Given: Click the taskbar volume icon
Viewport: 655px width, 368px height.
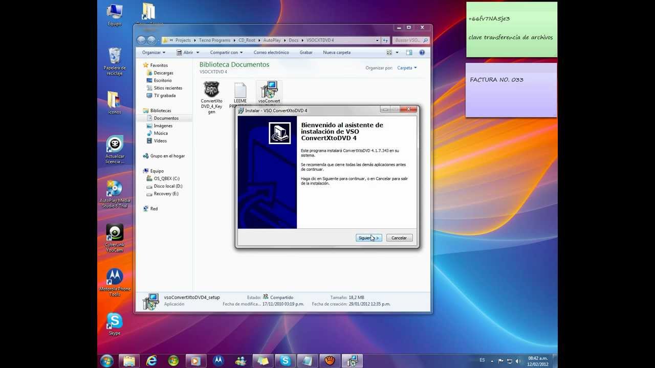Looking at the screenshot, I should [x=518, y=360].
